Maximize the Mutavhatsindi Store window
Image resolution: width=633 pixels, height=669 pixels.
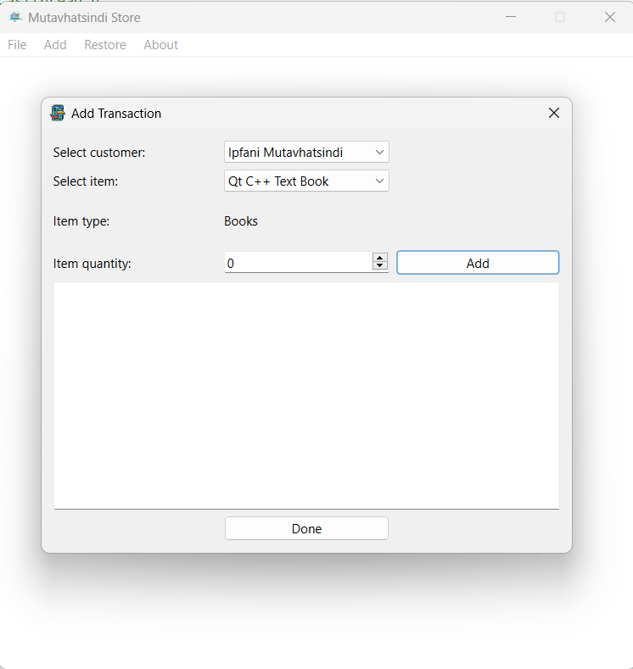pyautogui.click(x=560, y=17)
